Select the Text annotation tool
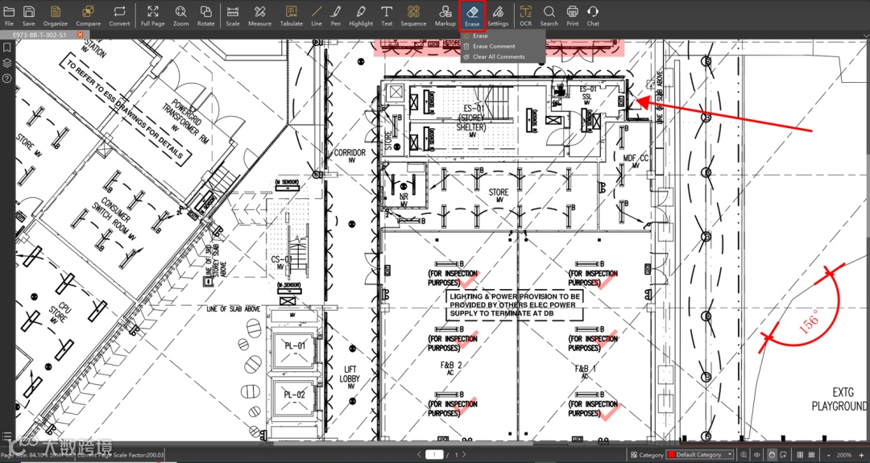 pos(387,15)
